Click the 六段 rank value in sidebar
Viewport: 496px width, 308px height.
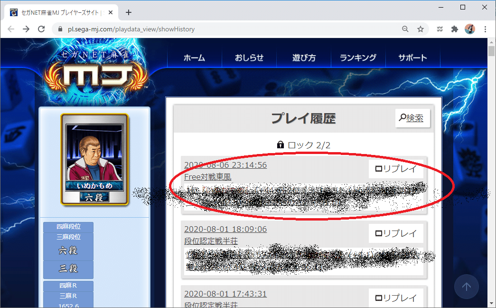68,250
